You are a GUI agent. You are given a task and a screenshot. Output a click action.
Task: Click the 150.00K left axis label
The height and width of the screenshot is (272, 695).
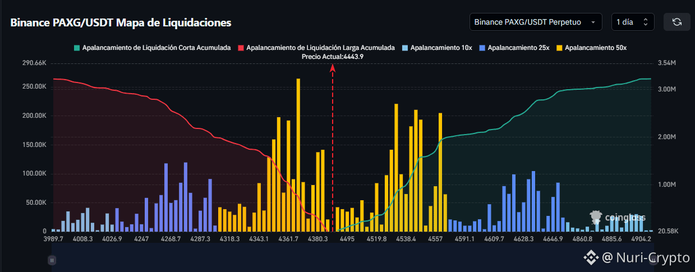pos(34,145)
